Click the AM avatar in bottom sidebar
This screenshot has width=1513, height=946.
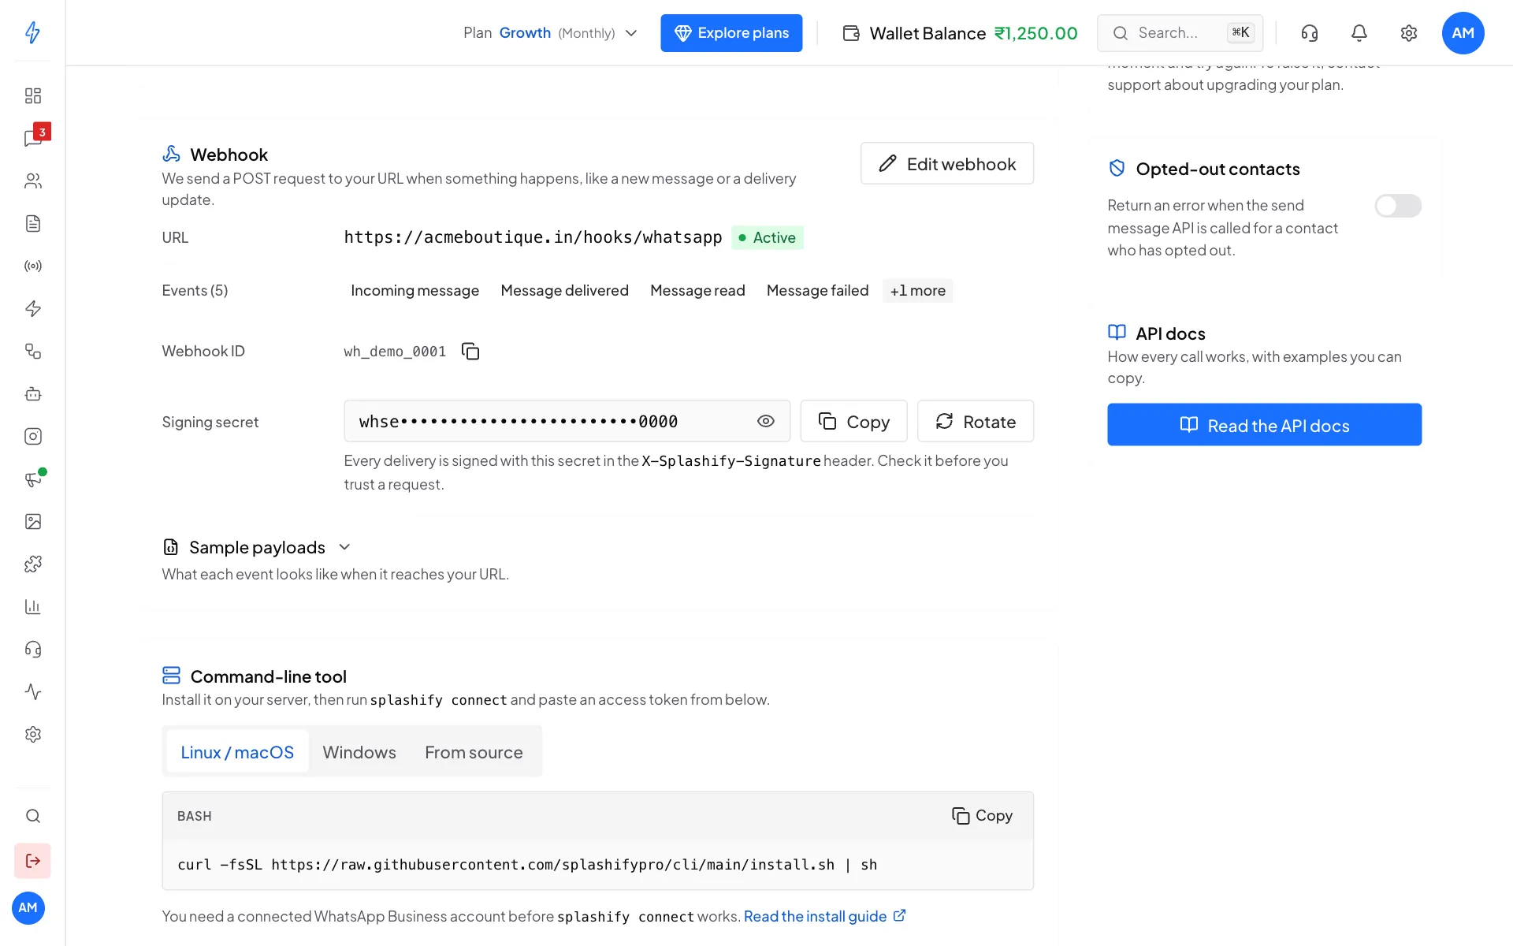click(x=28, y=907)
